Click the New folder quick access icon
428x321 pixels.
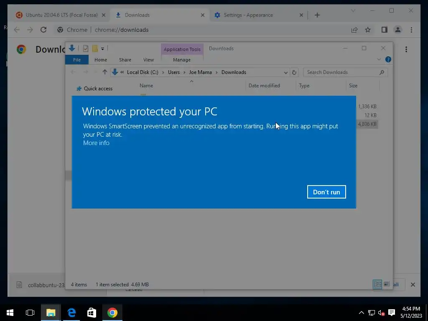(95, 48)
